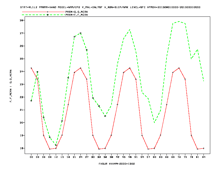The image size is (222, 171).
Task: Select red plus data point at hour 84
Action: tap(203, 148)
